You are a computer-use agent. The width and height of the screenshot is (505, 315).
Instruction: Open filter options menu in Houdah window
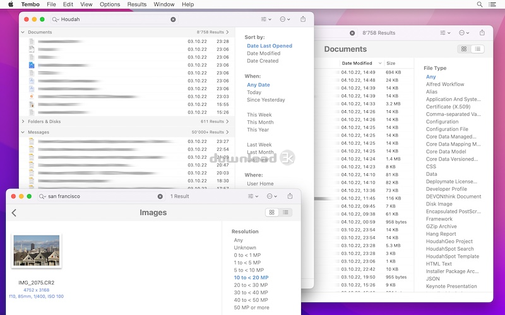(266, 20)
